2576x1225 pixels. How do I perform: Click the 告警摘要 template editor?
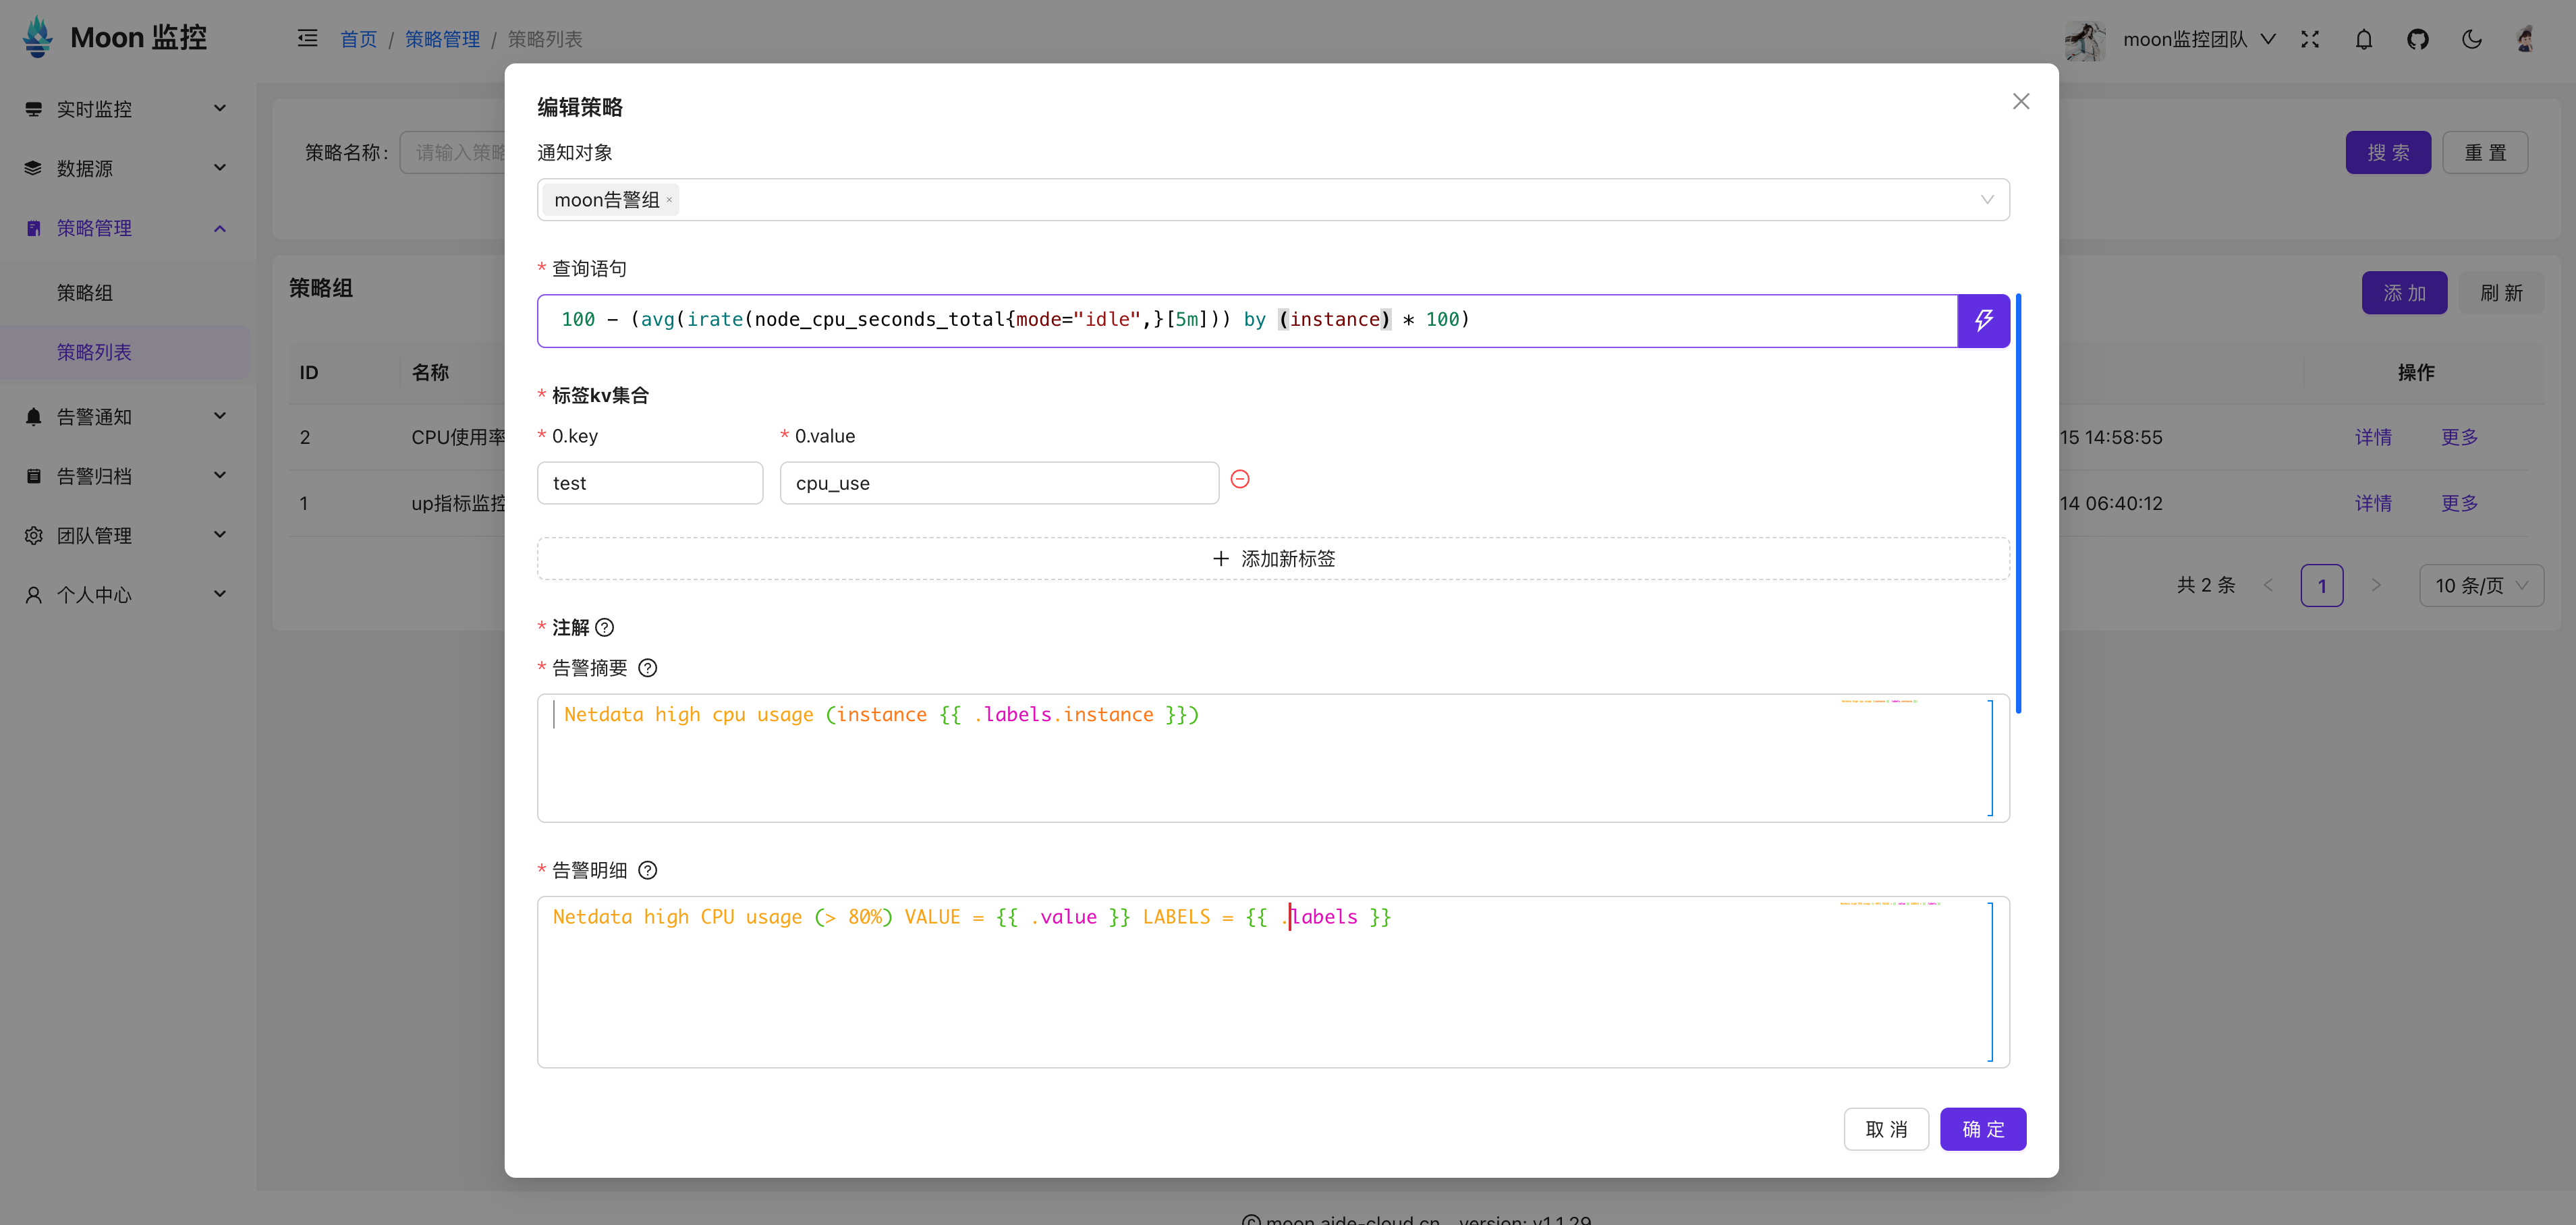[1273, 758]
